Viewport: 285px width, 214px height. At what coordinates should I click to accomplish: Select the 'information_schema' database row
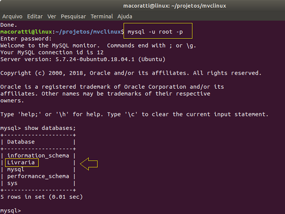tap(38, 156)
